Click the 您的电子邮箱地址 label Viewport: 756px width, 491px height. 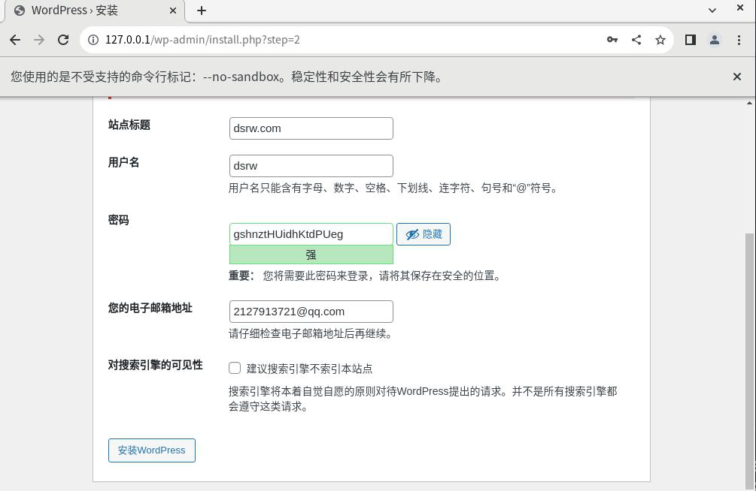coord(150,308)
